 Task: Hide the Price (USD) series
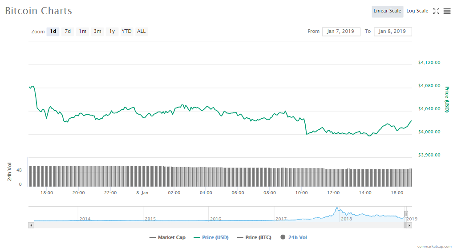click(211, 237)
